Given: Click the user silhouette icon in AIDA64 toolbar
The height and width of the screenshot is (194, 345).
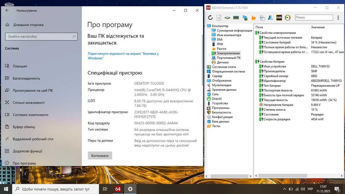Looking at the screenshot, I should point(270,18).
